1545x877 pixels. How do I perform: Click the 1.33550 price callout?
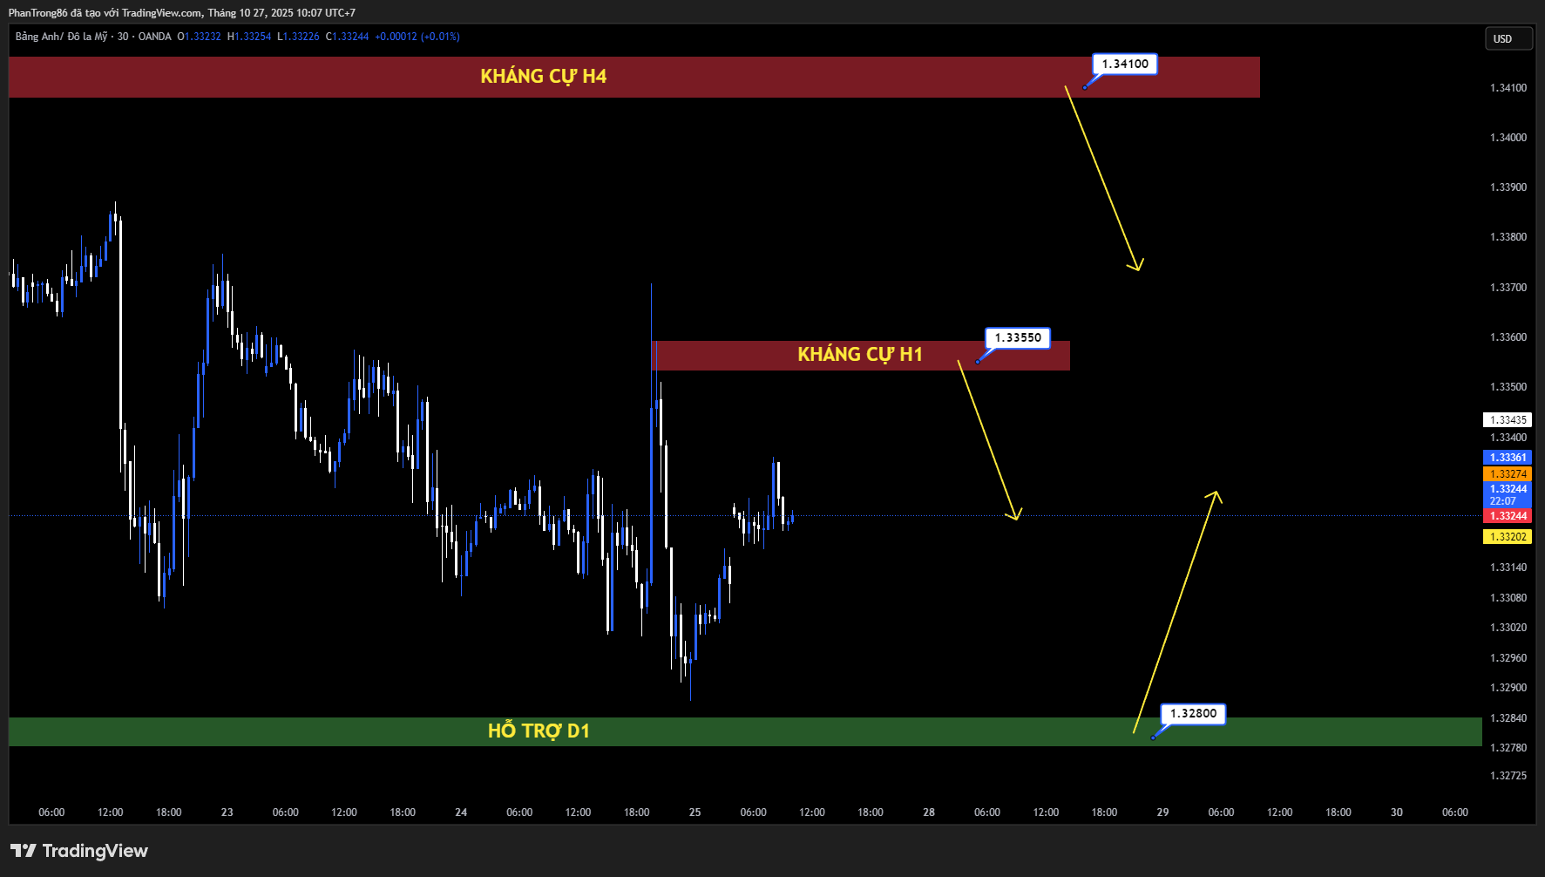1018,337
